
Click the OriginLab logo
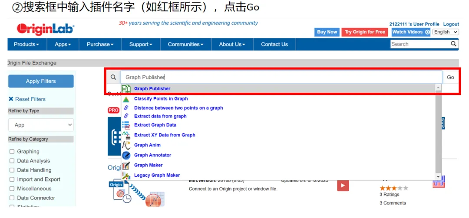coord(45,29)
